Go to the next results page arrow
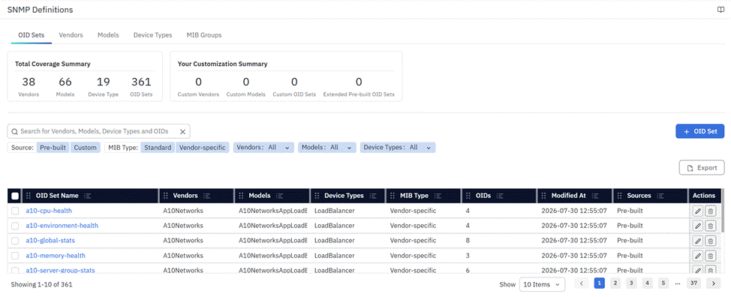 pos(714,283)
